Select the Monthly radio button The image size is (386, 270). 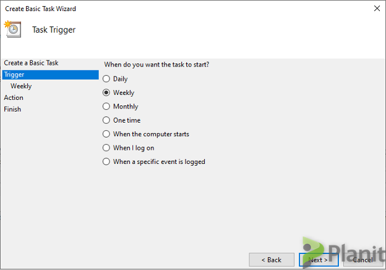[x=106, y=107]
